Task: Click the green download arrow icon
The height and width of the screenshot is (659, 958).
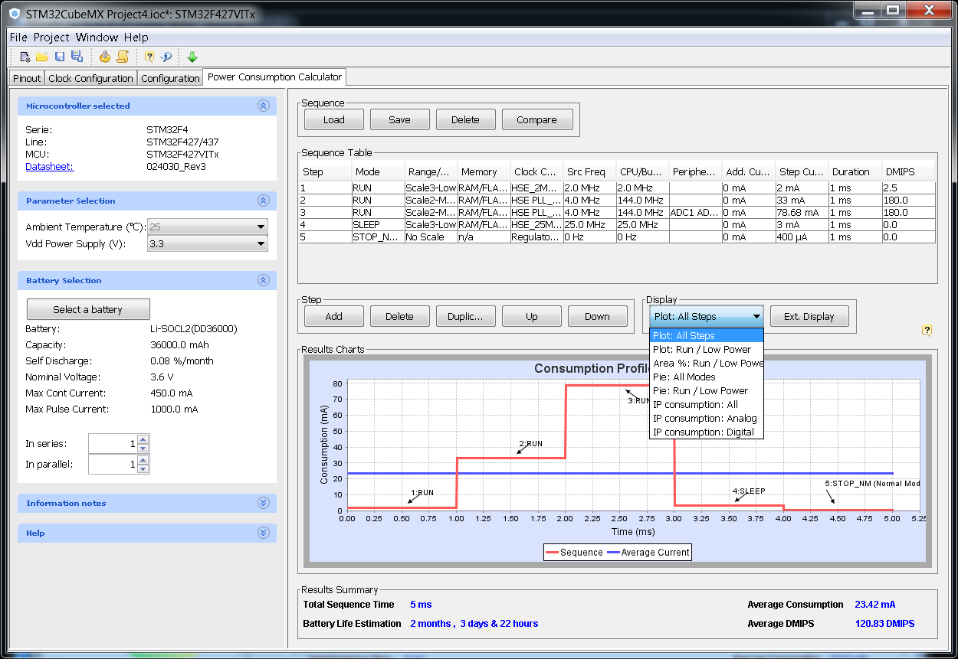Action: click(x=192, y=57)
